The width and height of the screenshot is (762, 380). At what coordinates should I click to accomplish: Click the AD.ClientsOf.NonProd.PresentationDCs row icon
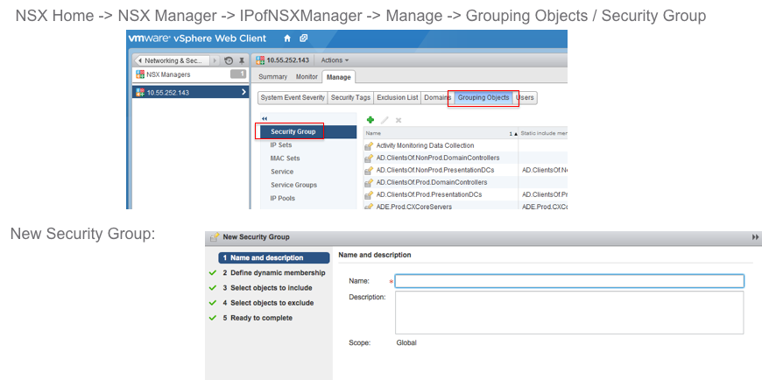coord(369,170)
